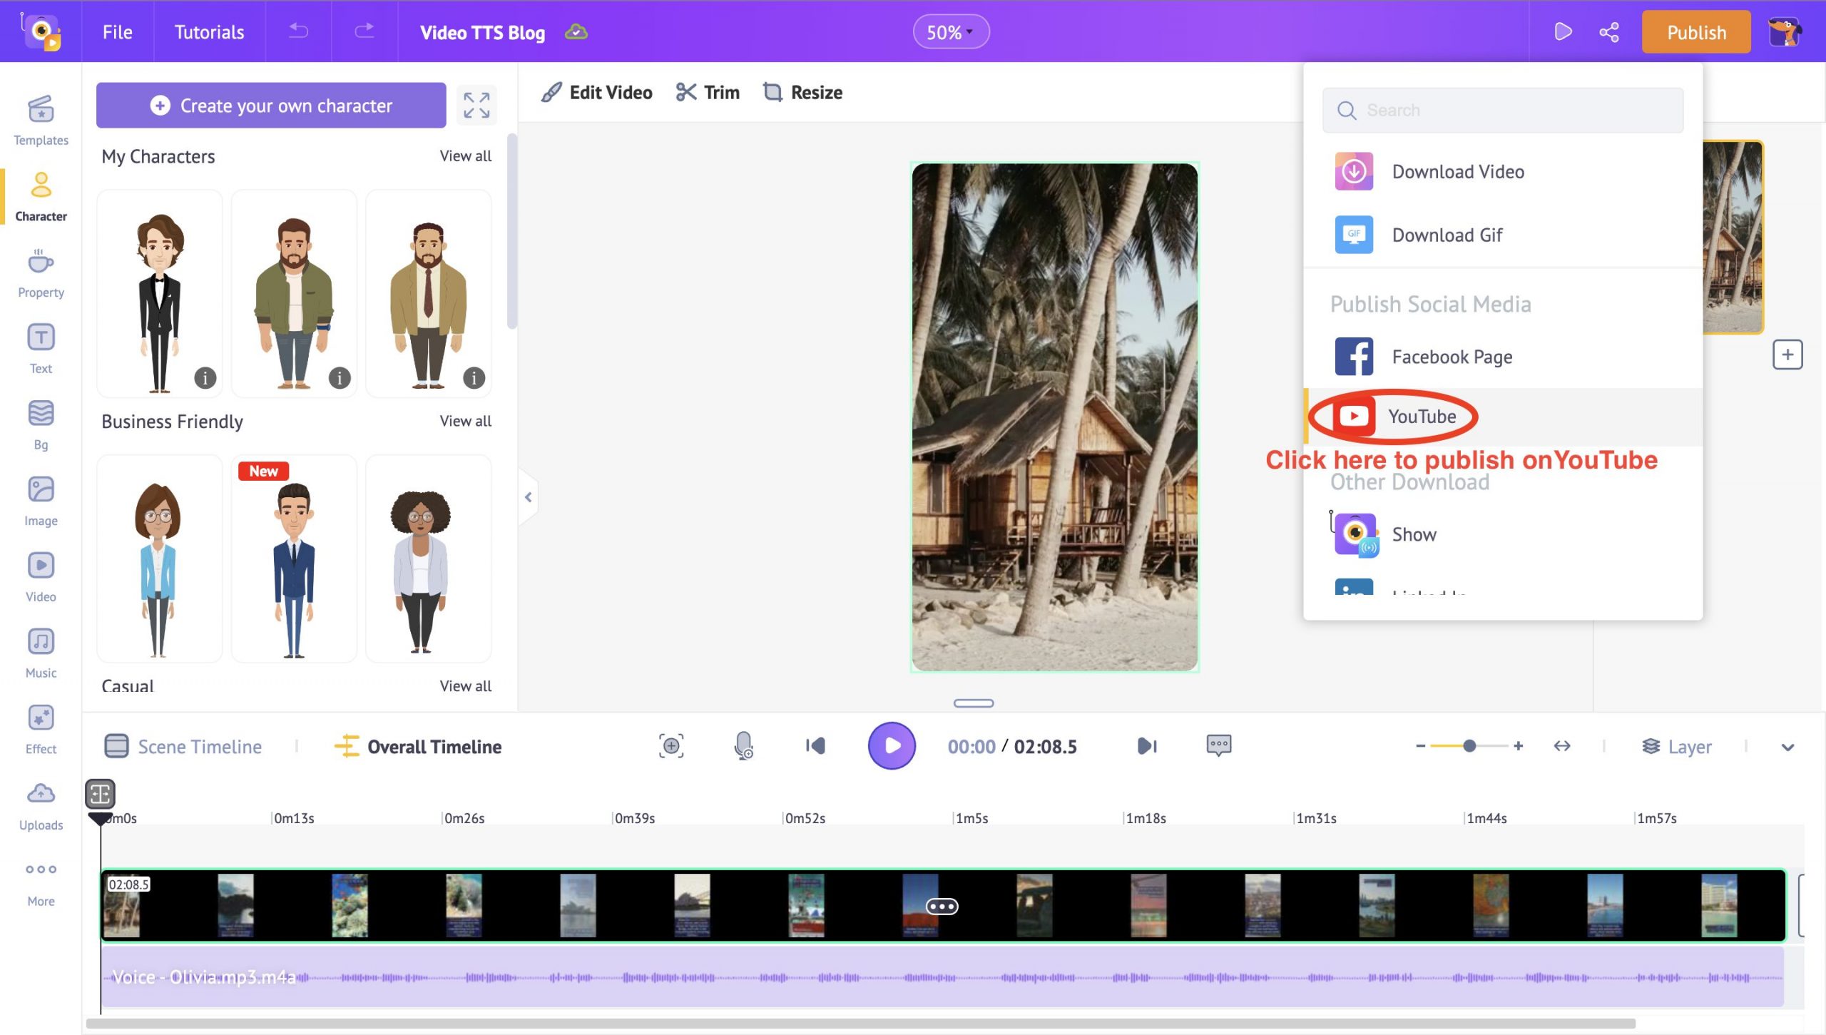Choose Show publish option

click(1502, 534)
